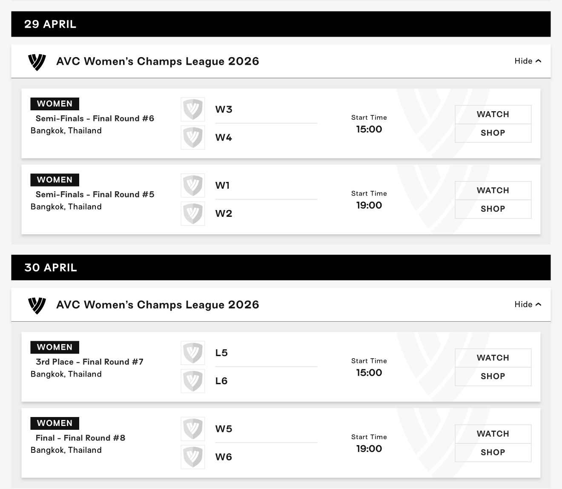
Task: Watch Semi-Finals Final Round #6 match
Action: click(x=493, y=114)
